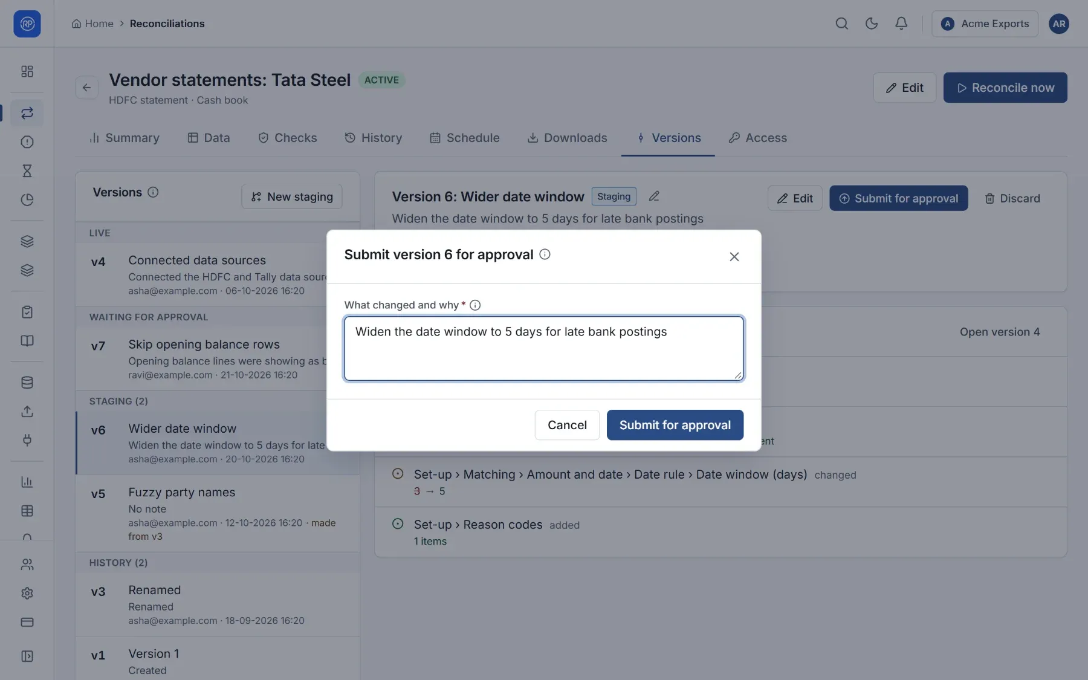
Task: Switch to the Summary tab
Action: point(125,138)
